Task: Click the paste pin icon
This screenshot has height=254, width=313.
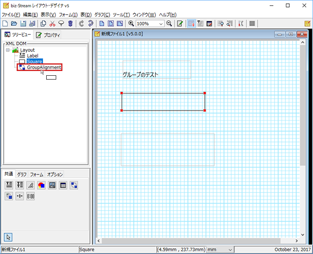Action: click(61, 23)
